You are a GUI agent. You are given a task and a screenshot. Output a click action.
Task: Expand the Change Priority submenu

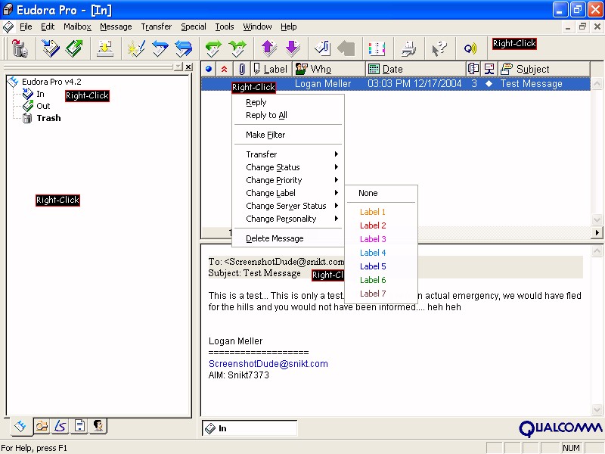point(288,180)
